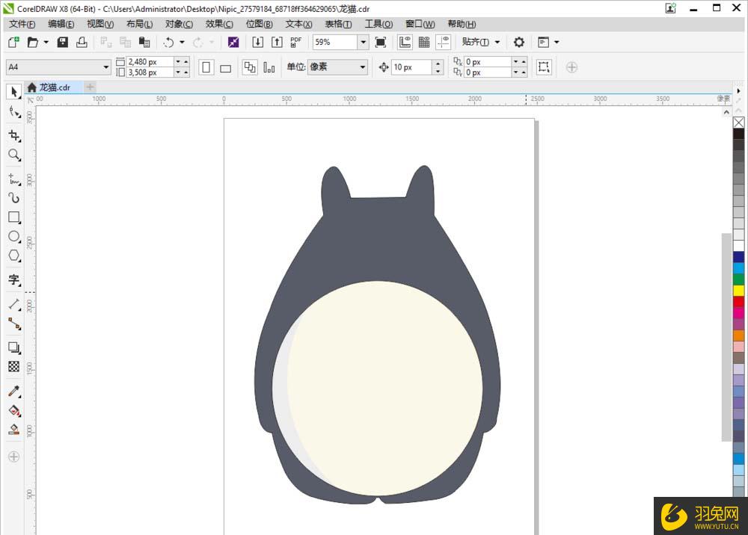Select the Pick tool
The image size is (748, 535).
[x=13, y=91]
